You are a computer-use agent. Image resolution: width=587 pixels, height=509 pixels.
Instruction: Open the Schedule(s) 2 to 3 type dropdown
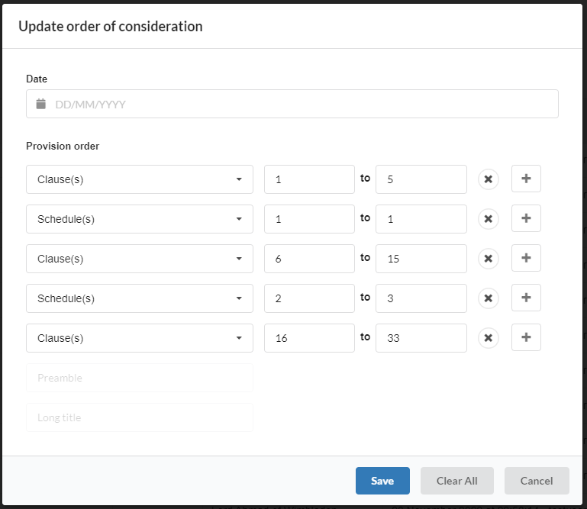(x=140, y=298)
